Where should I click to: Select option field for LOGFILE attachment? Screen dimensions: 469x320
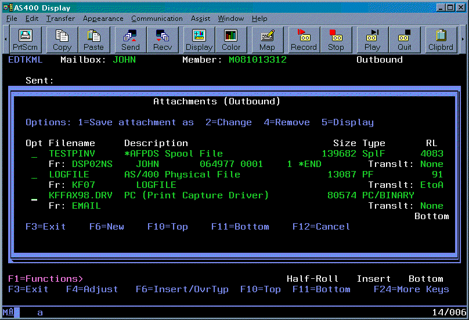coord(34,175)
